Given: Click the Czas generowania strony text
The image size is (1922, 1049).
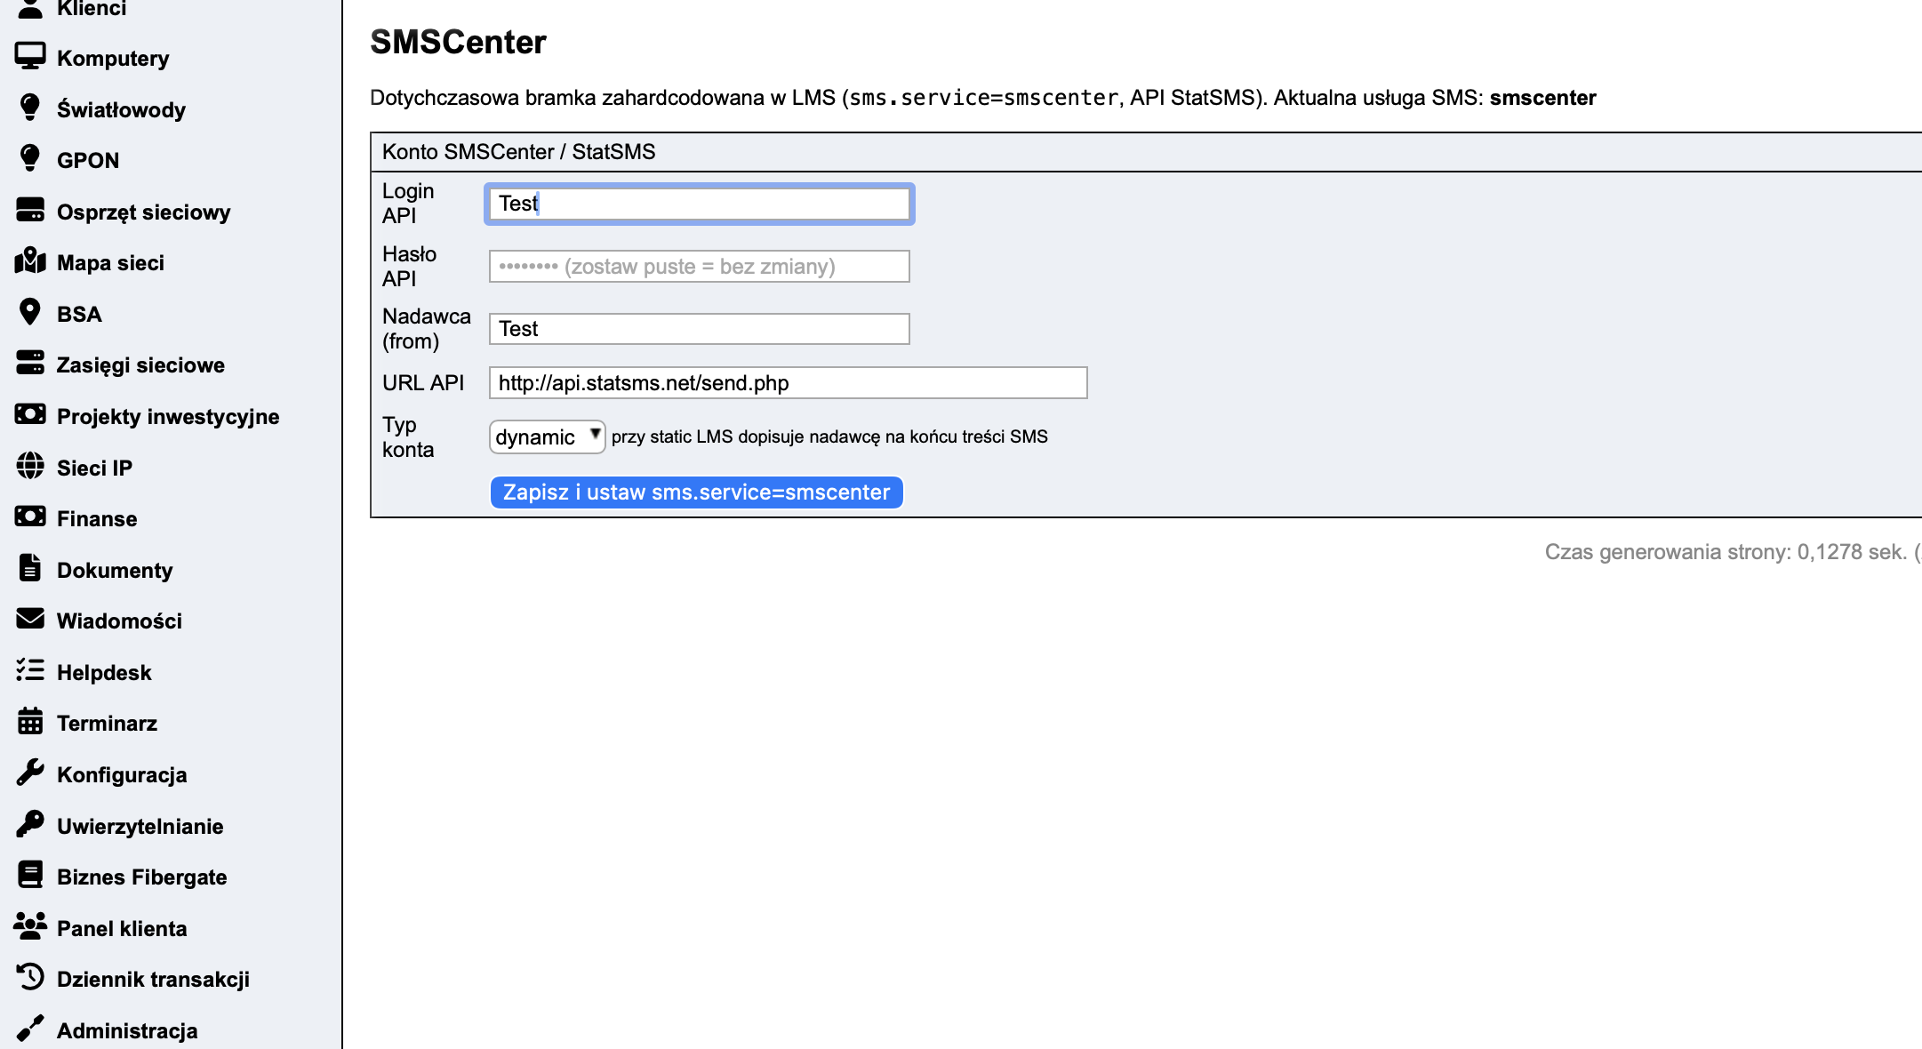Looking at the screenshot, I should point(1732,552).
